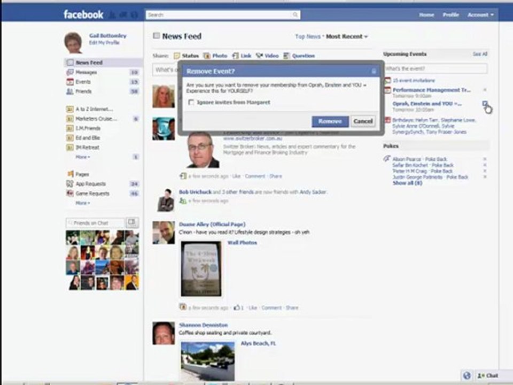The image size is (513, 385).
Task: Click the Messages icon in sidebar
Action: [70, 72]
